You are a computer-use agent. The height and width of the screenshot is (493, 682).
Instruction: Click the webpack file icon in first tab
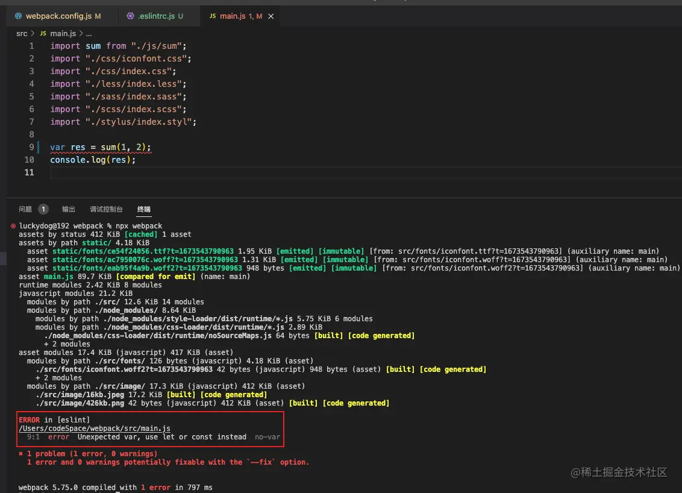pyautogui.click(x=18, y=16)
